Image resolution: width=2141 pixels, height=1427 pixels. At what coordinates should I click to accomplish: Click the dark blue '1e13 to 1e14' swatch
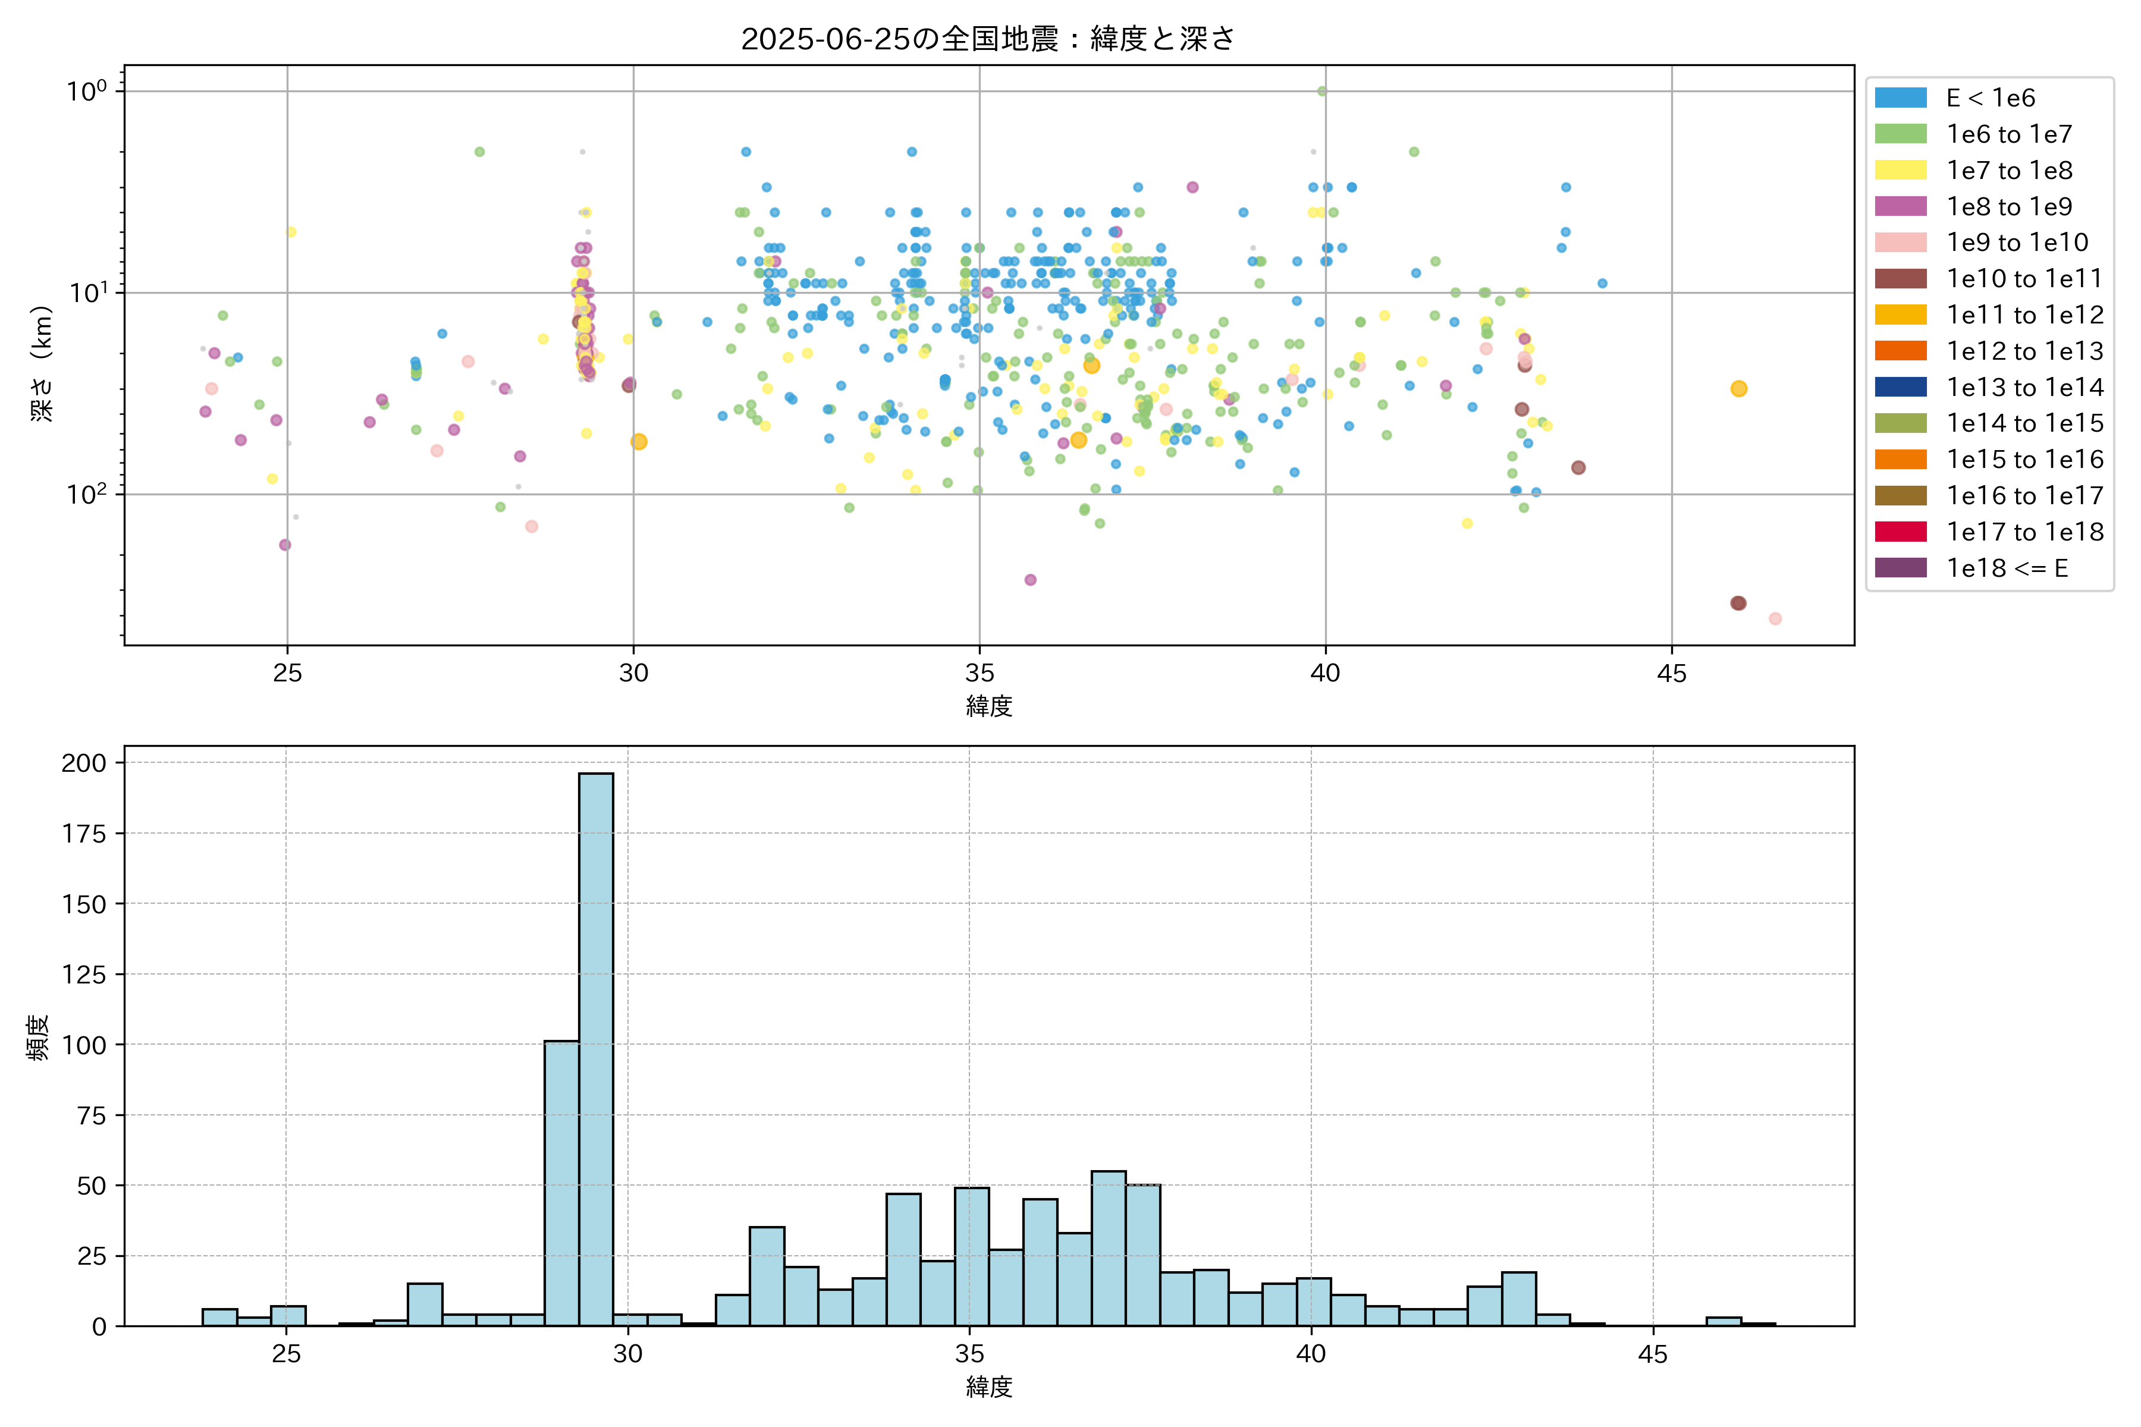point(1900,388)
